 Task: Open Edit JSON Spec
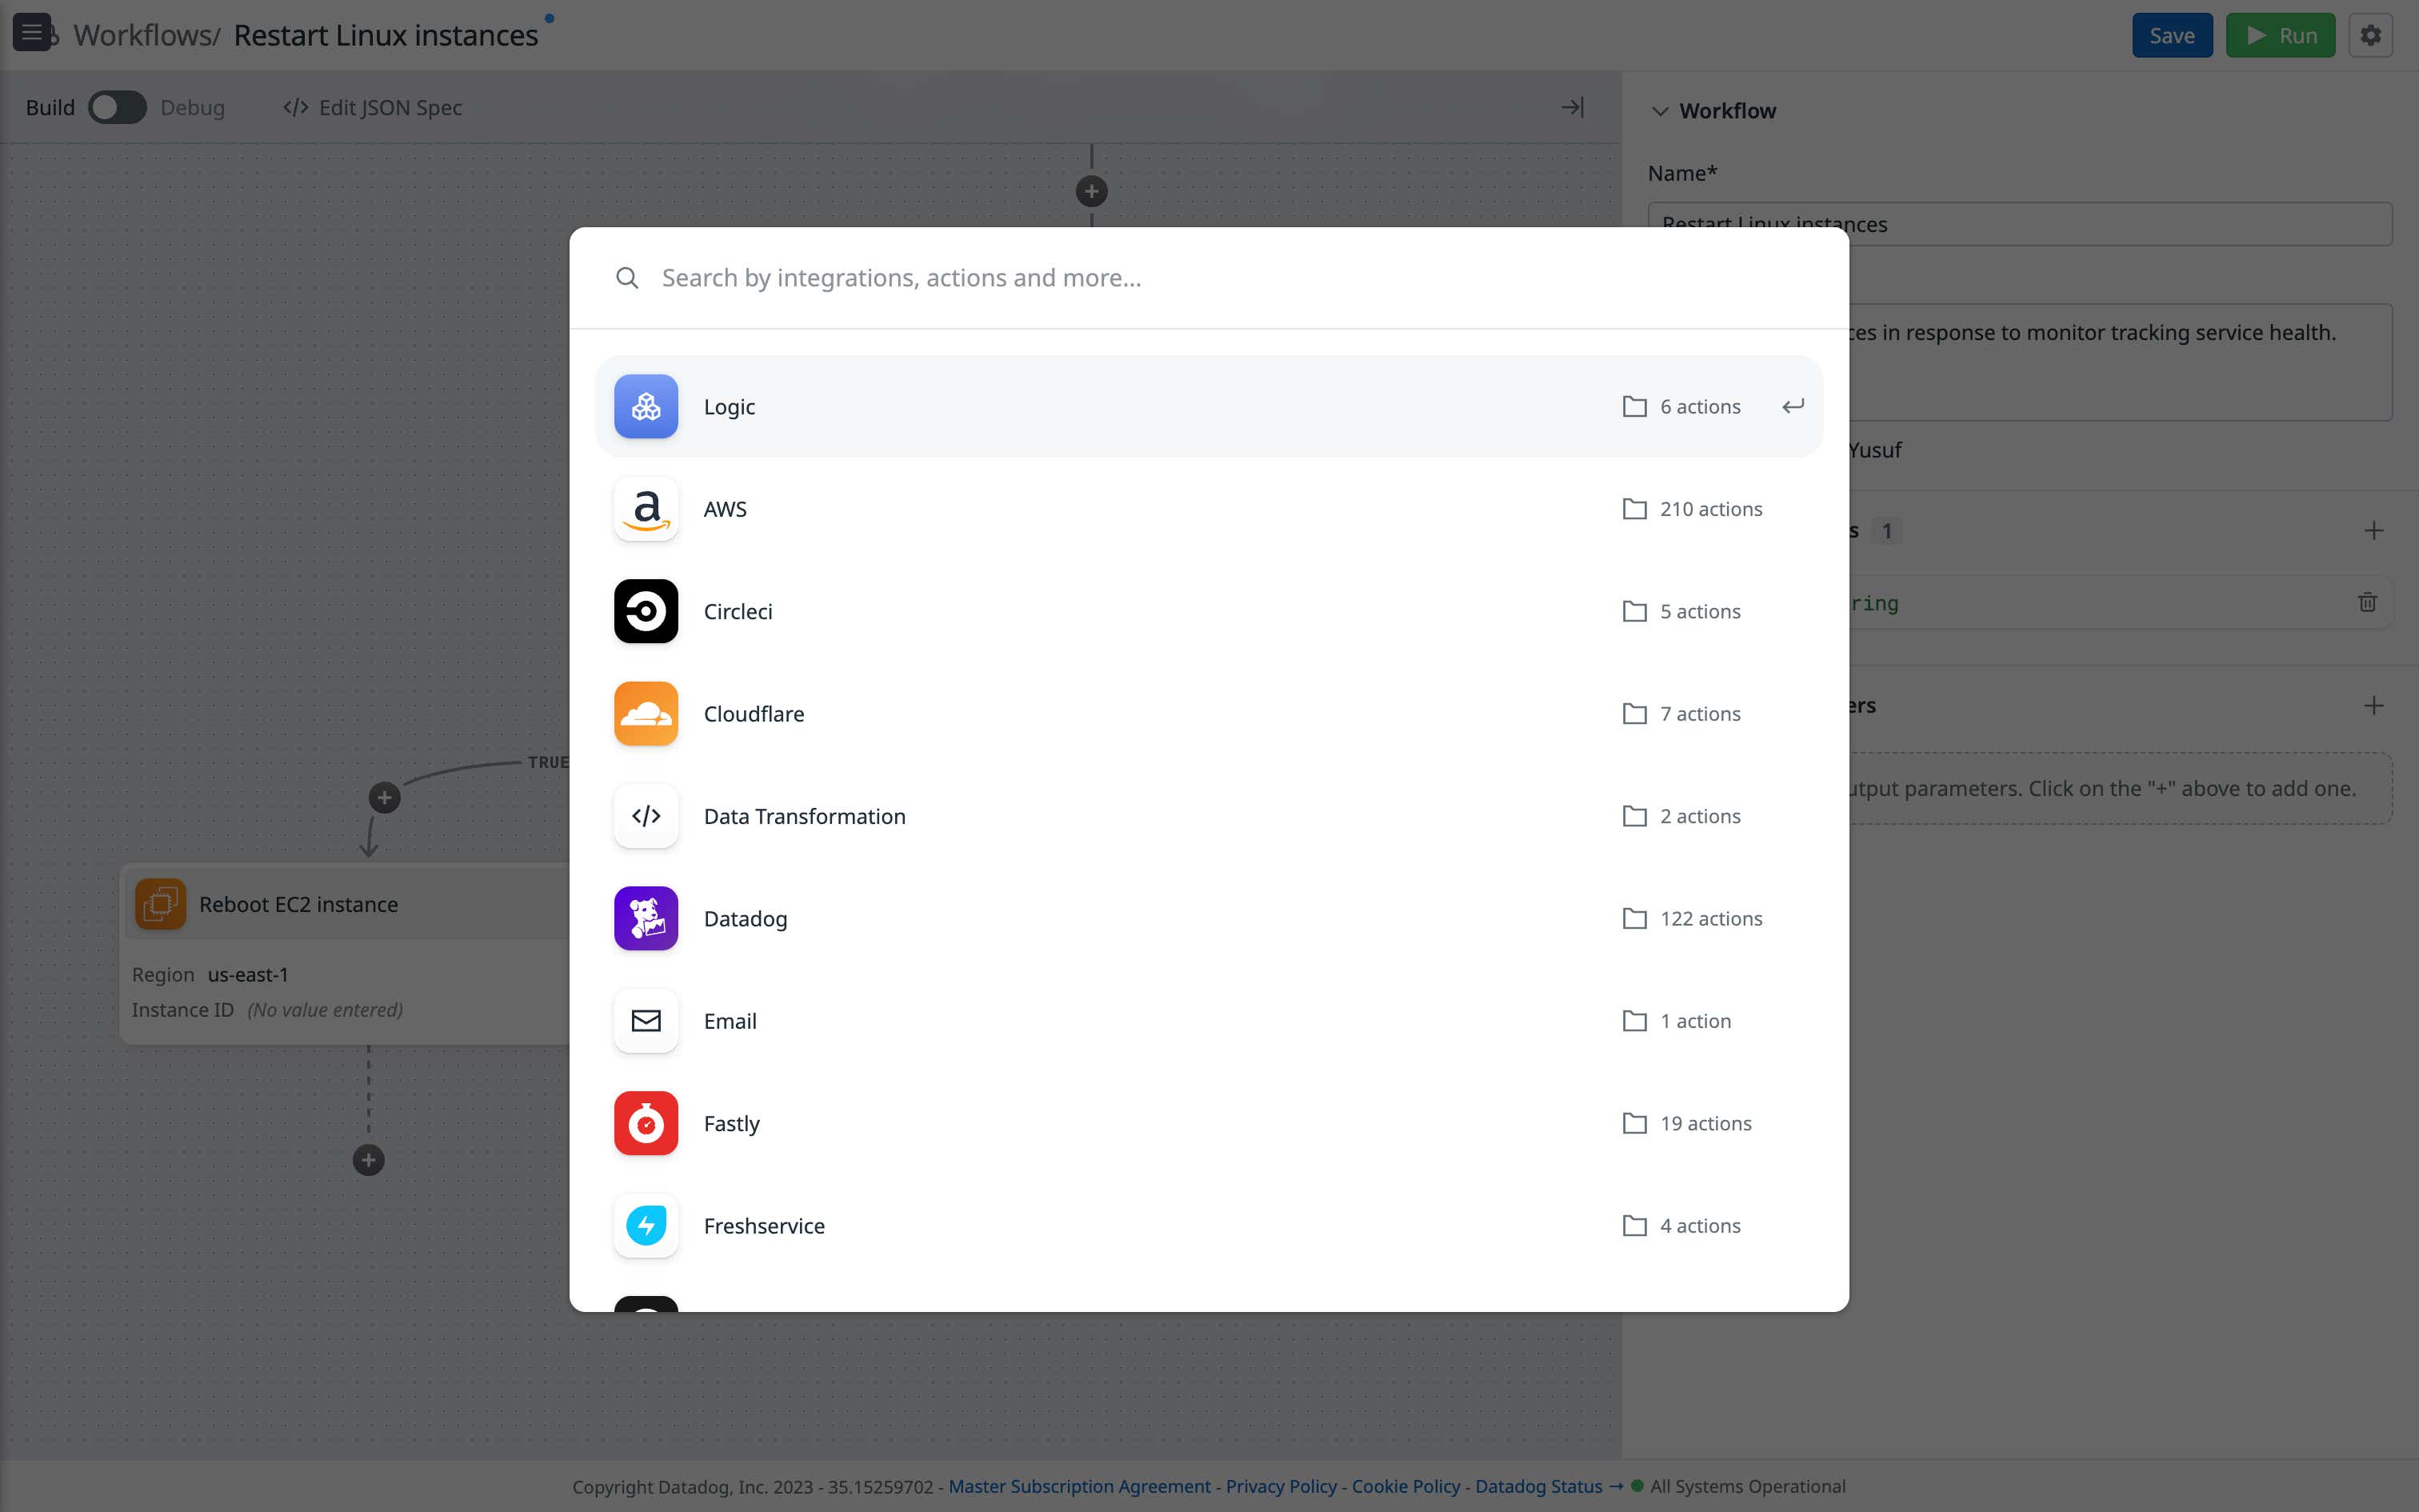(x=372, y=107)
